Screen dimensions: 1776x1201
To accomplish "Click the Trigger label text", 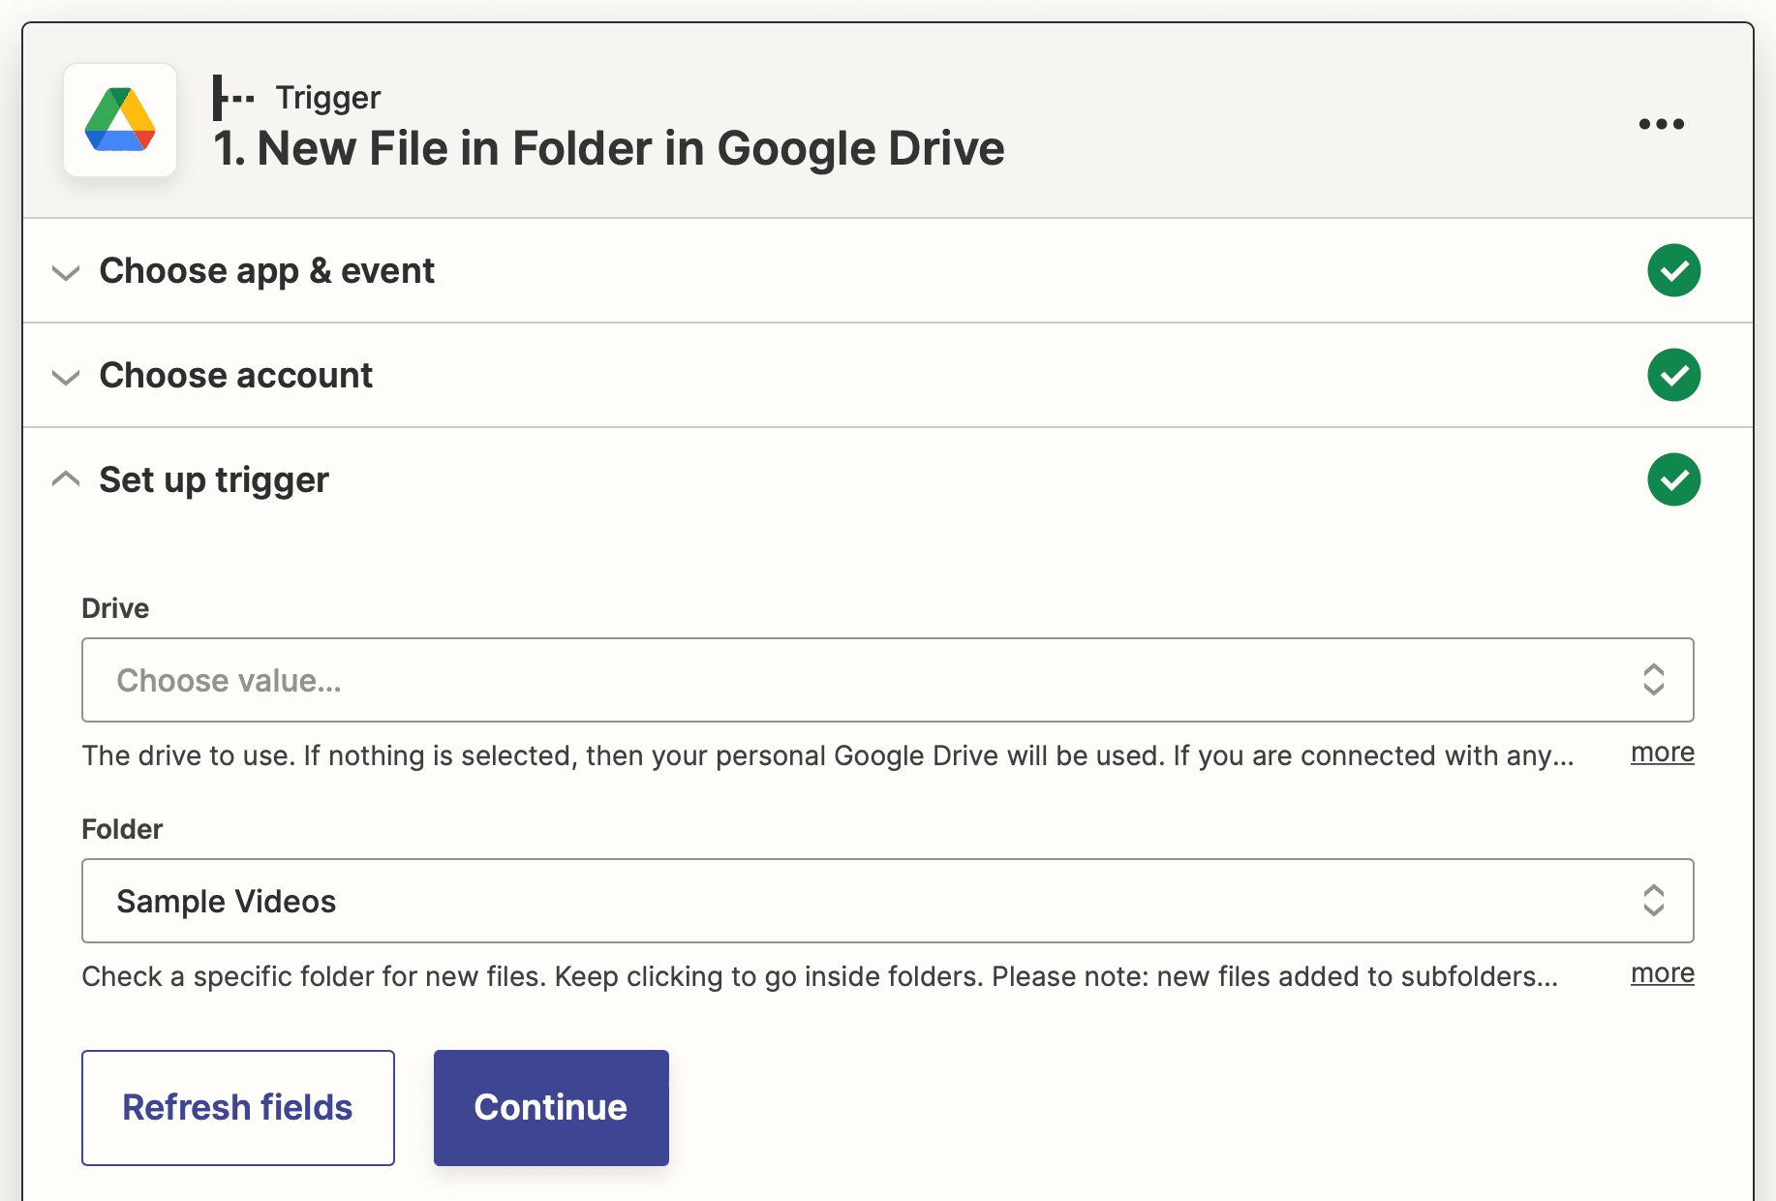I will (x=328, y=98).
